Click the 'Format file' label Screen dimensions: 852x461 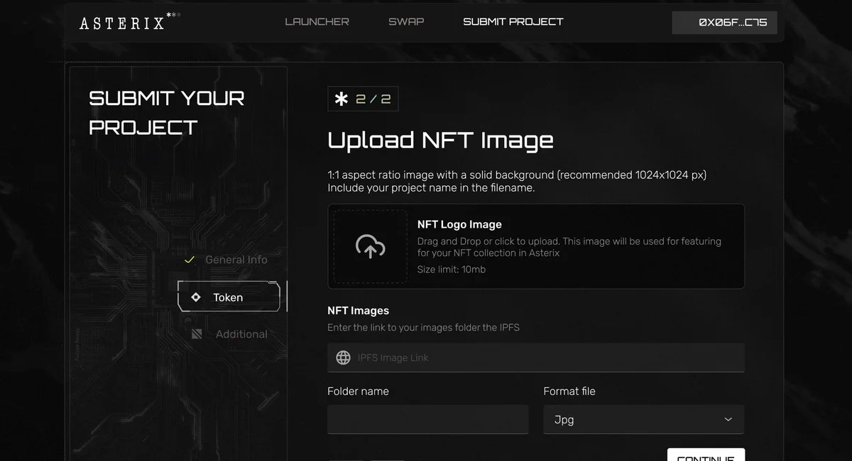click(x=569, y=391)
